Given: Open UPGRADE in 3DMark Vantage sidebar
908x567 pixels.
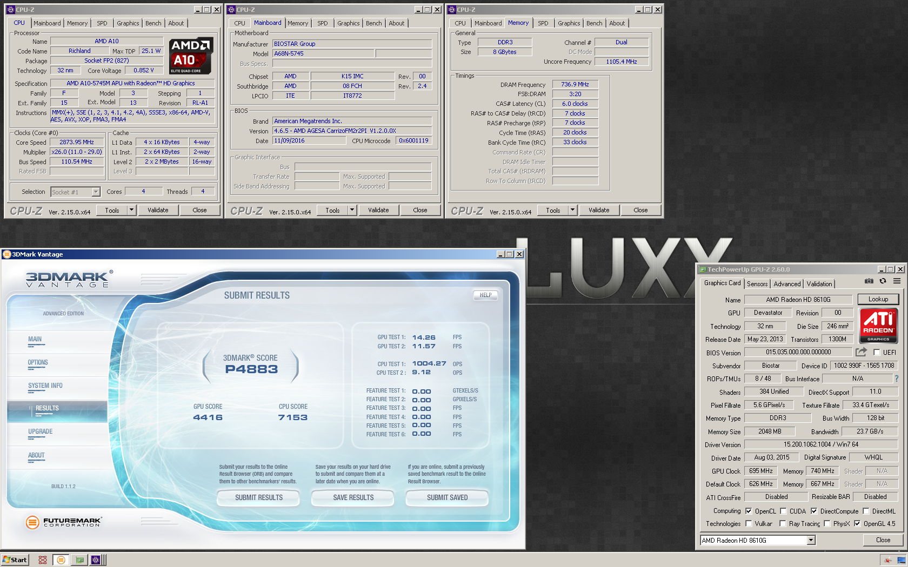Looking at the screenshot, I should pyautogui.click(x=41, y=431).
